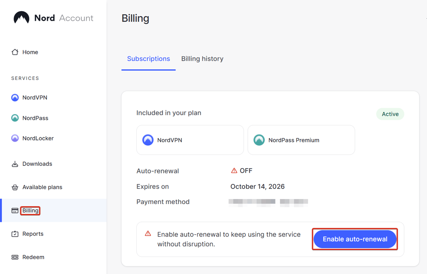Screen dimensions: 427x274
Task: Click the Active status badge
Action: (x=390, y=114)
